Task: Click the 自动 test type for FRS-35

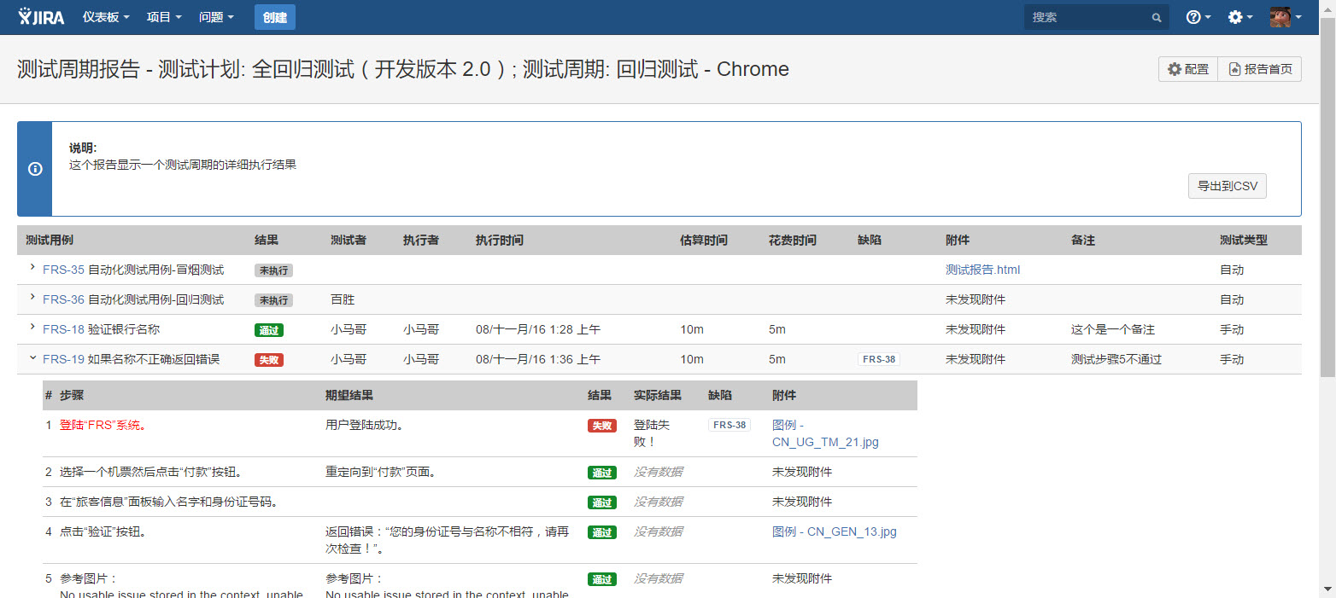Action: click(1232, 270)
